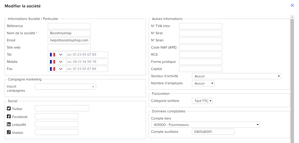Open the country flag selector for Fax
Viewport: 299px width, 143px height.
pyautogui.click(x=57, y=69)
